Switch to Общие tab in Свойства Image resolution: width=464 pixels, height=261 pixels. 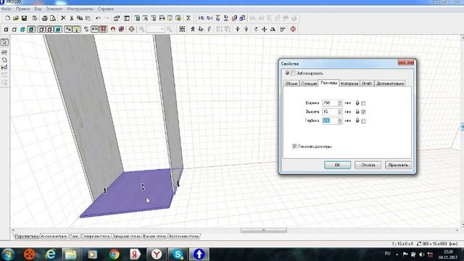coord(291,84)
